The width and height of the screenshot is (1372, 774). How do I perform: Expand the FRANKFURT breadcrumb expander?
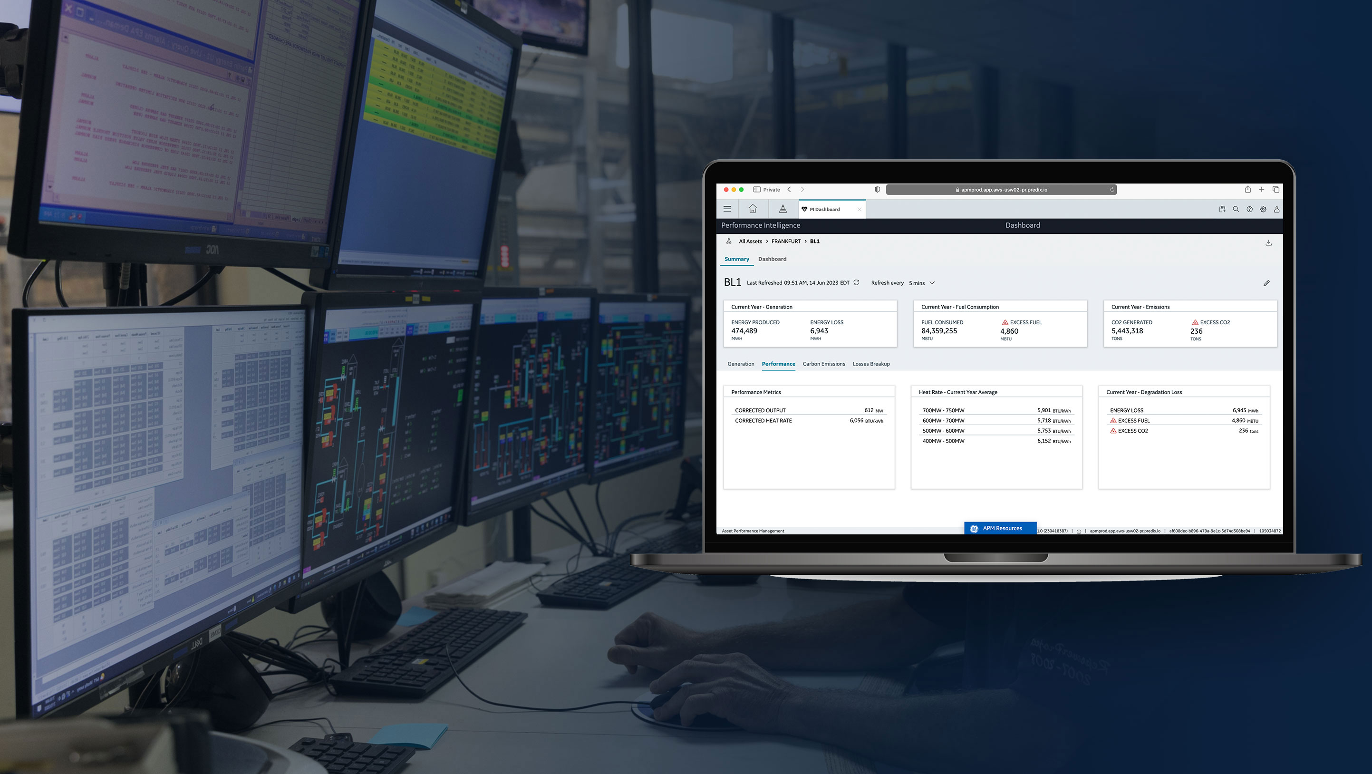coord(805,242)
